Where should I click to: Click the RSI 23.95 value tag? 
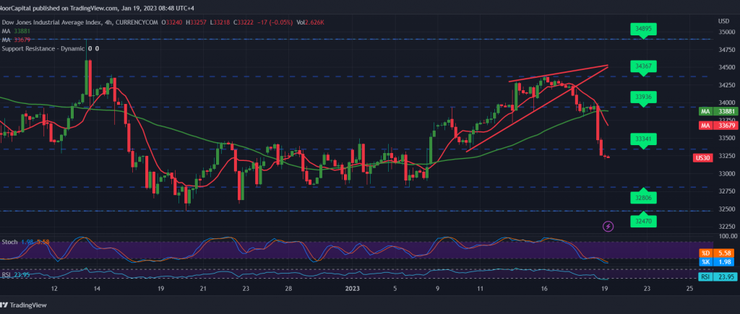718,277
